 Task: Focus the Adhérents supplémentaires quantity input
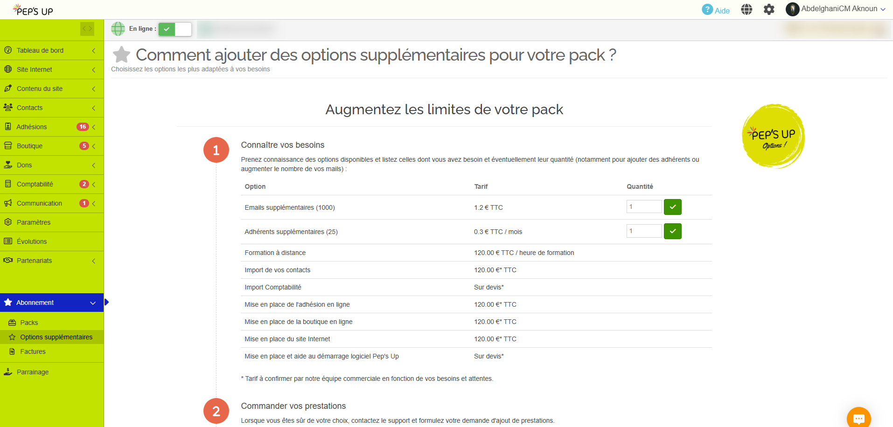point(644,231)
